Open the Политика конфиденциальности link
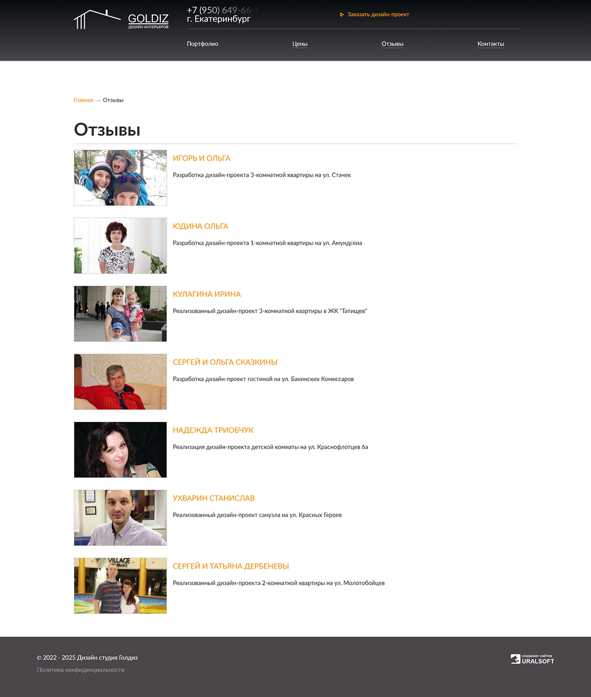591x697 pixels. (81, 670)
